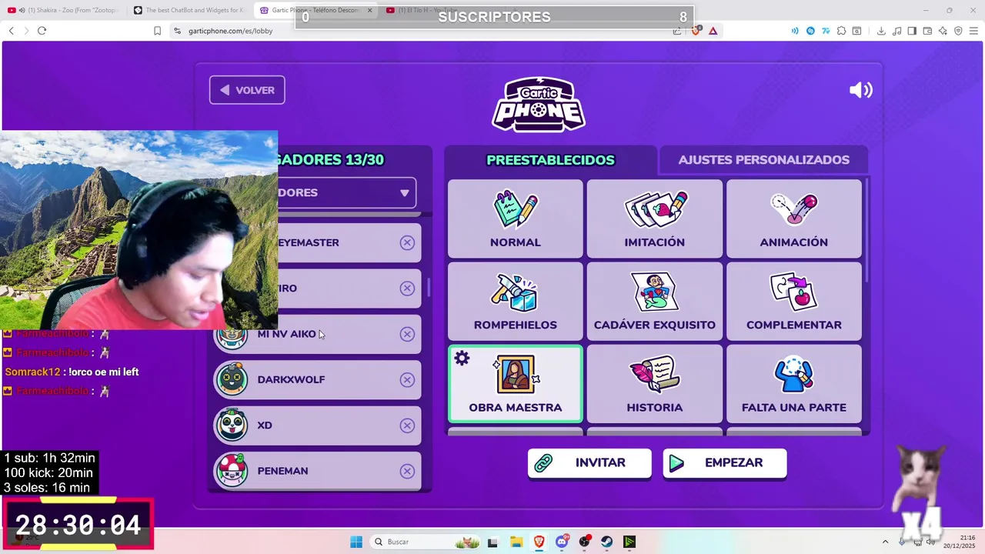Open the AJUSTES PERSONALIZADOS tab
The image size is (985, 554).
763,160
